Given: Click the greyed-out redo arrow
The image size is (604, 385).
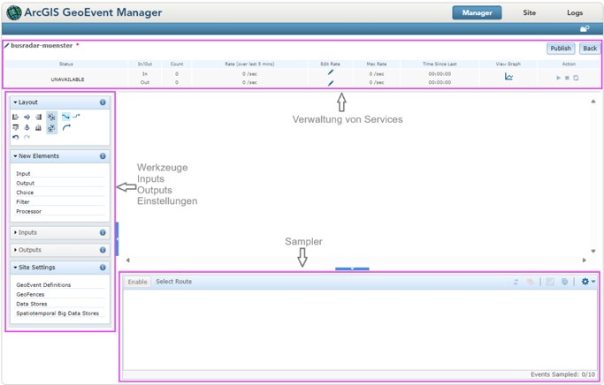Looking at the screenshot, I should tap(27, 137).
